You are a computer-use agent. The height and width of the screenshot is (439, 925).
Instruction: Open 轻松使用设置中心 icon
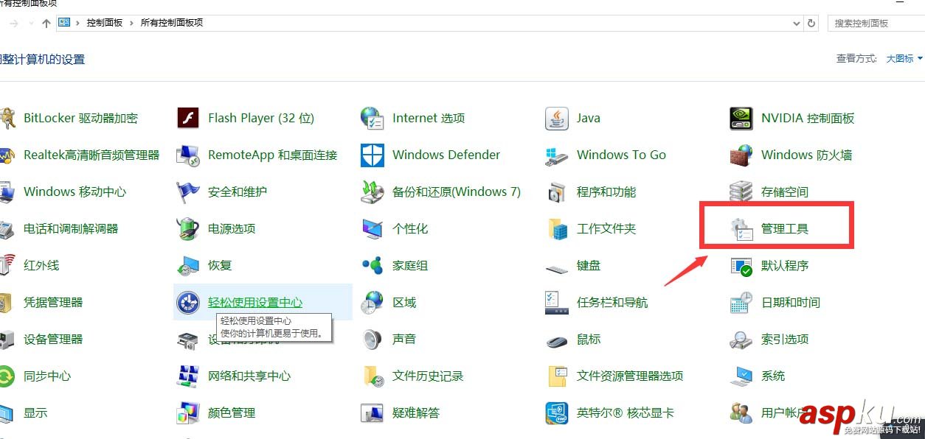[x=188, y=302]
